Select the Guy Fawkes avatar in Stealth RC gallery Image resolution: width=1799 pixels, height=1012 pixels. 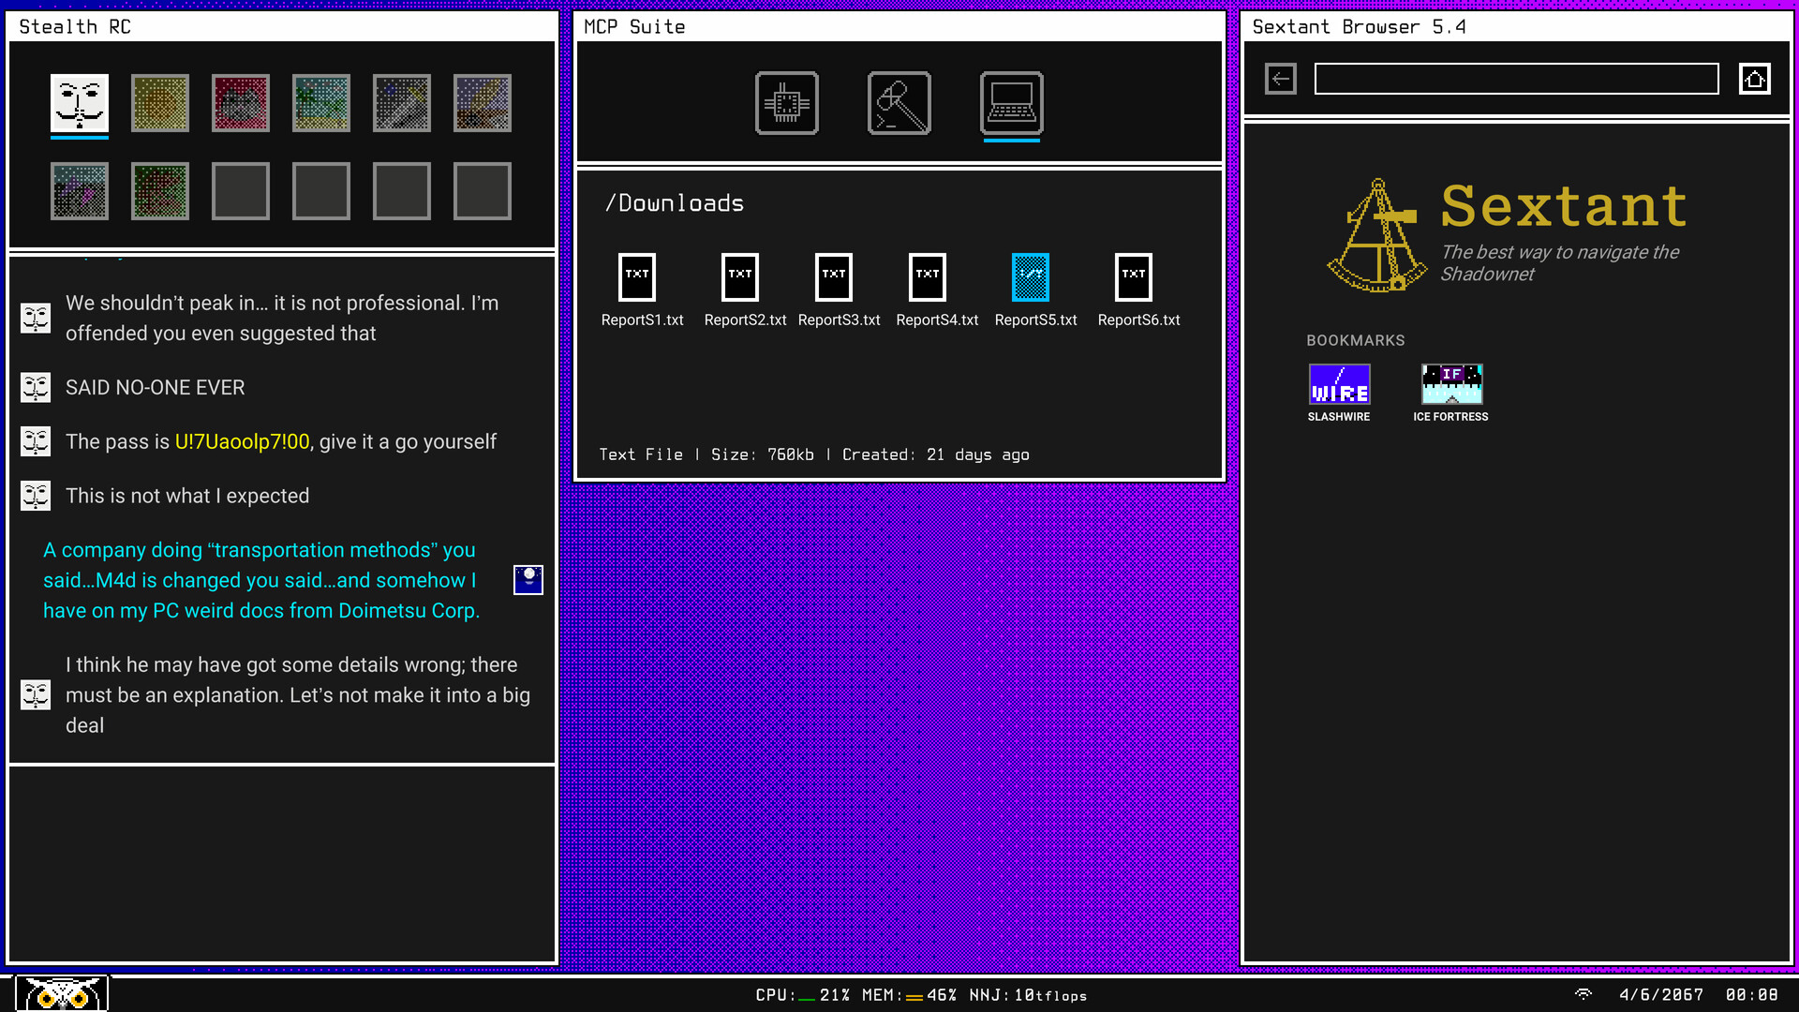[79, 103]
